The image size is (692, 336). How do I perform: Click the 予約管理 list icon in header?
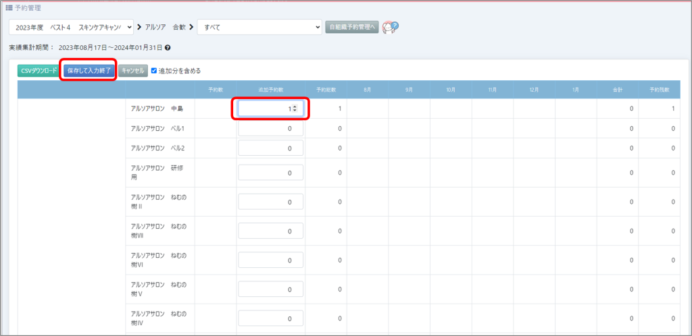click(x=9, y=7)
